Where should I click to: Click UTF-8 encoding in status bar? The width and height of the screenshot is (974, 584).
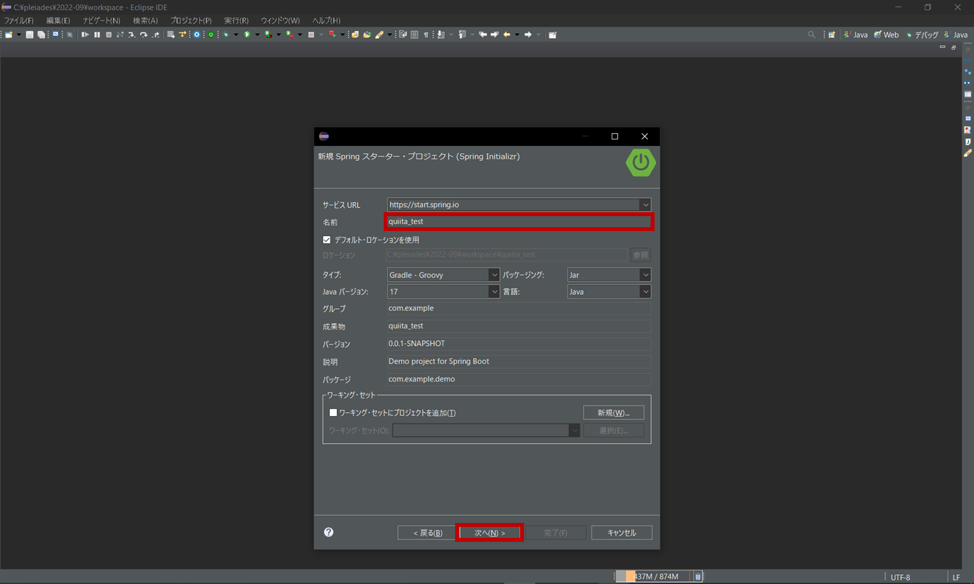click(x=900, y=577)
